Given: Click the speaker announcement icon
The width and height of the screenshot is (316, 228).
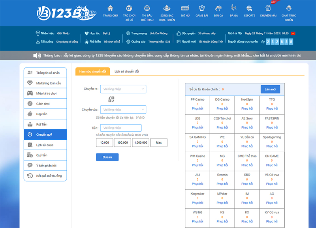Looking at the screenshot, I should click(x=37, y=56).
